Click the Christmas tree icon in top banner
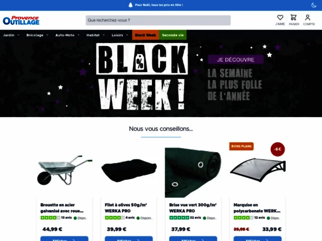This screenshot has height=241, width=322. coord(131,5)
